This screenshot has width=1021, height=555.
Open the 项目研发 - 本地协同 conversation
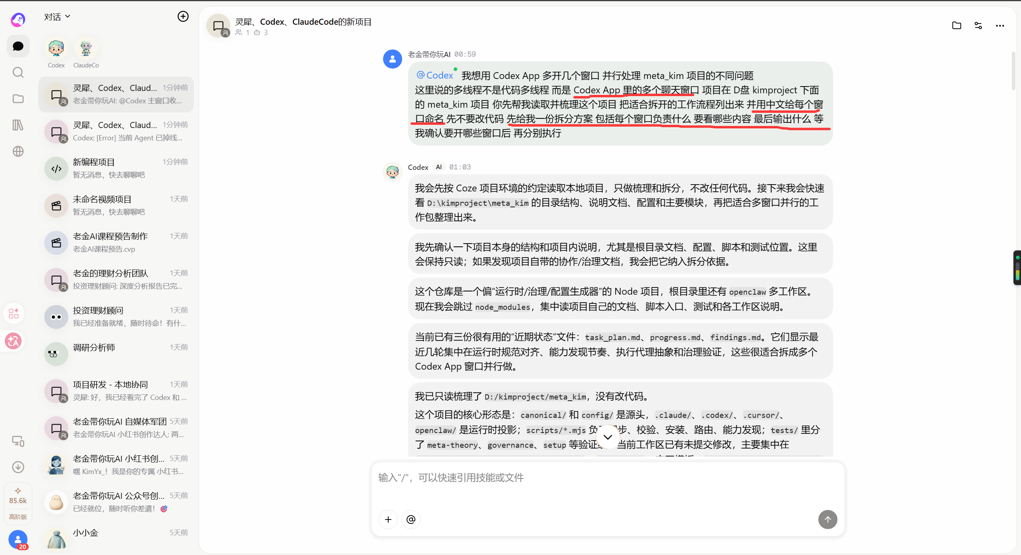[116, 391]
